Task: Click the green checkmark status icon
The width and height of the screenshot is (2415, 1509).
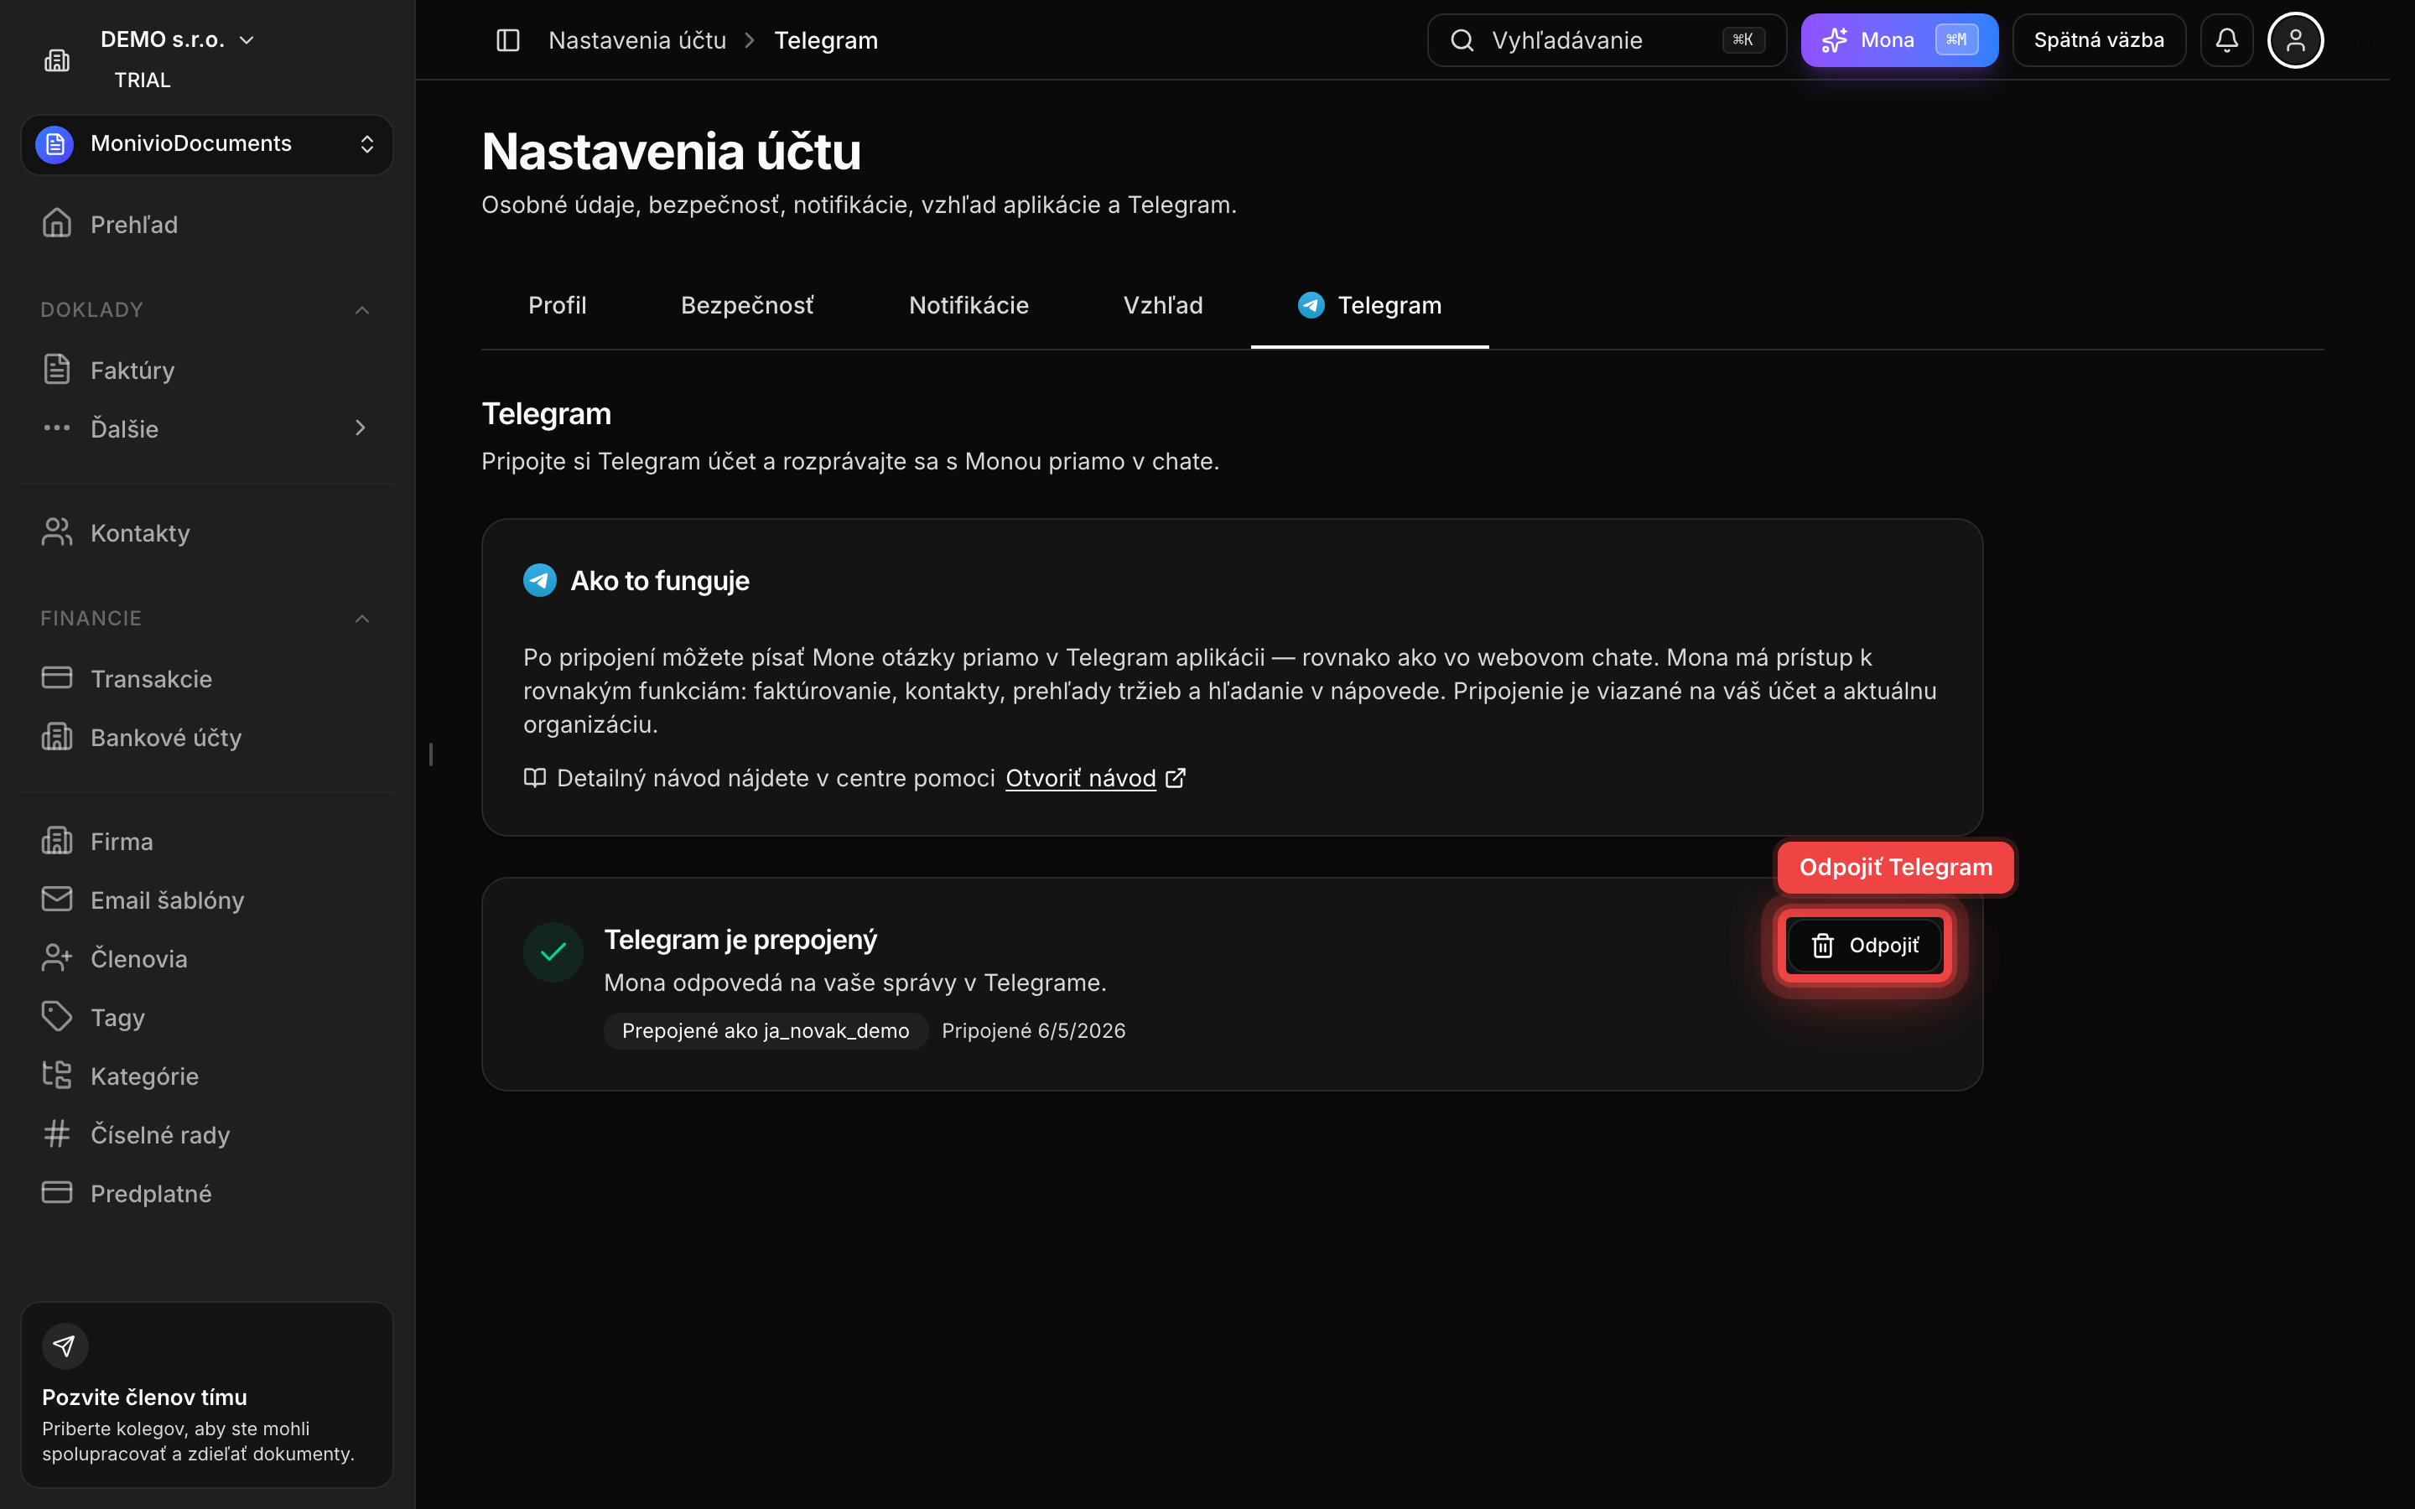Action: click(x=553, y=952)
